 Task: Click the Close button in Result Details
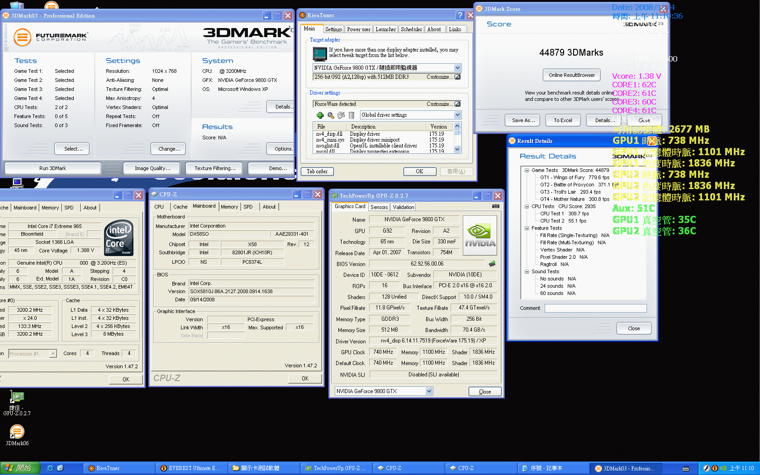coord(634,328)
